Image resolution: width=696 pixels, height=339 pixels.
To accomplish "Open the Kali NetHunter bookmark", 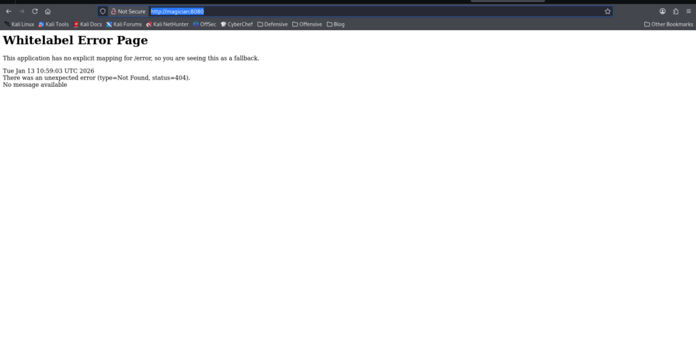I will pyautogui.click(x=167, y=24).
